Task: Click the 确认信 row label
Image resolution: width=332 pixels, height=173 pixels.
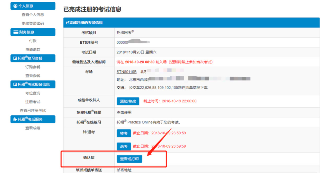Action: (89, 158)
